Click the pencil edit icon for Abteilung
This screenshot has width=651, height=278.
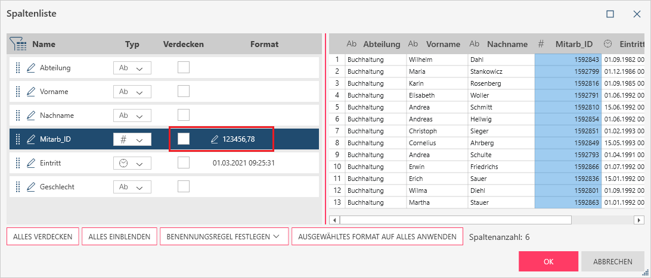[32, 68]
